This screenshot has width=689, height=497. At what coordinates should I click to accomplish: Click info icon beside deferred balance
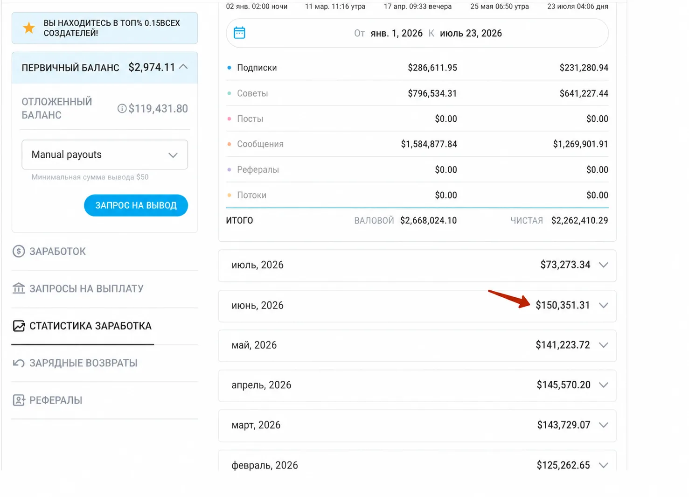(x=122, y=109)
